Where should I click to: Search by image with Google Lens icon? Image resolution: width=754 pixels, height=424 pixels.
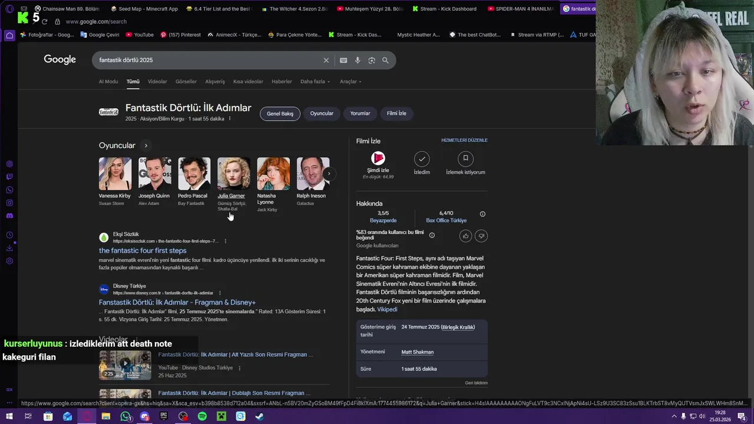pyautogui.click(x=372, y=60)
